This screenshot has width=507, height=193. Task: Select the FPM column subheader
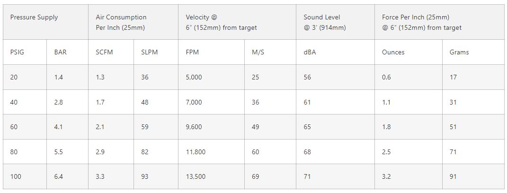point(192,52)
